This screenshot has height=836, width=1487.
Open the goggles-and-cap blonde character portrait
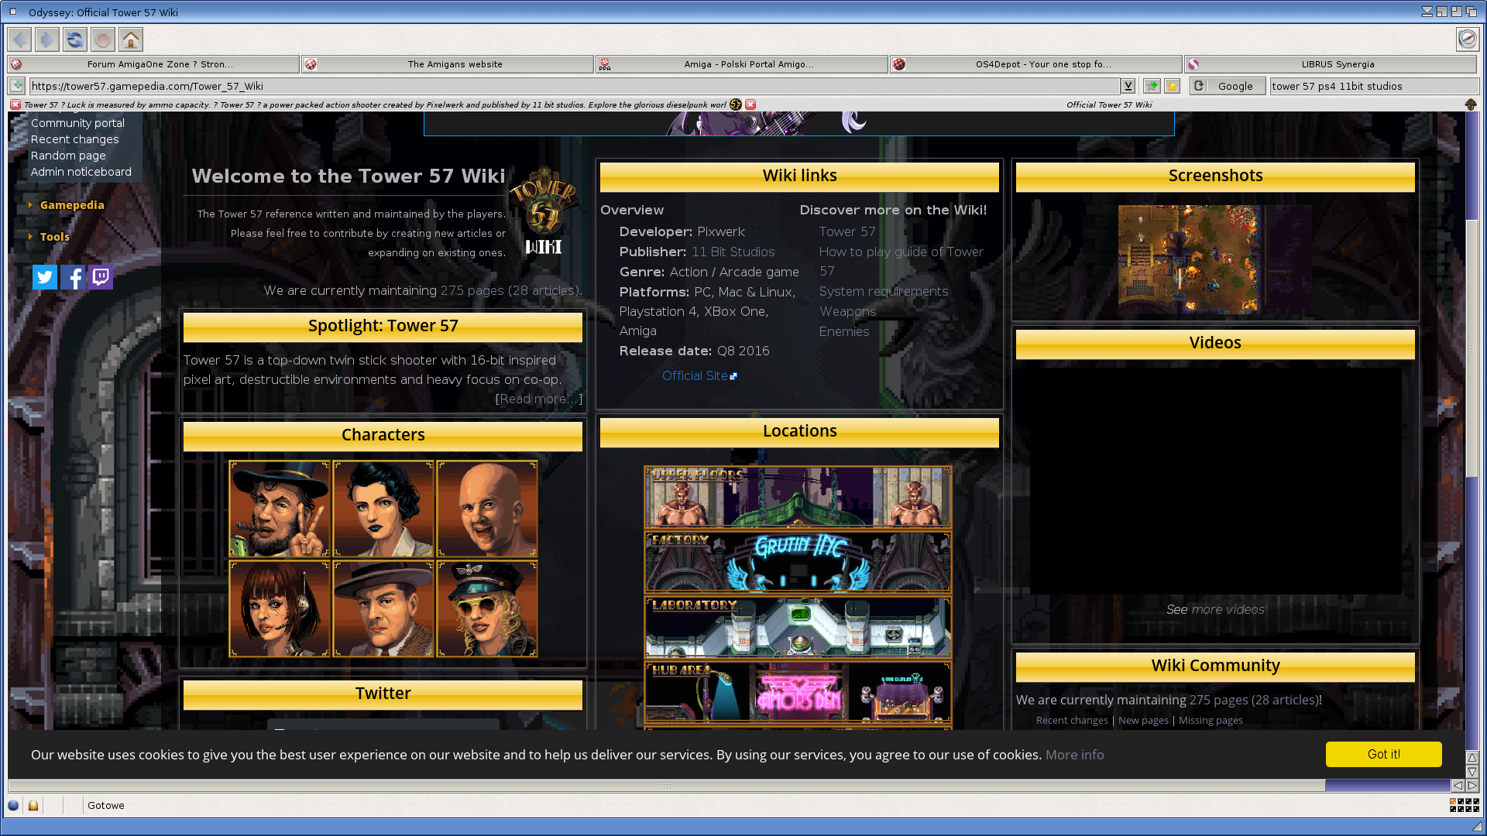click(x=487, y=608)
